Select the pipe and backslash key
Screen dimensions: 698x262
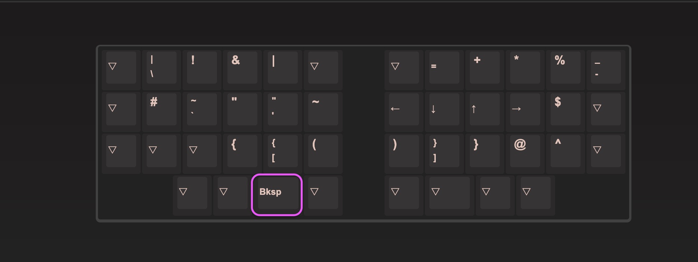pos(161,68)
